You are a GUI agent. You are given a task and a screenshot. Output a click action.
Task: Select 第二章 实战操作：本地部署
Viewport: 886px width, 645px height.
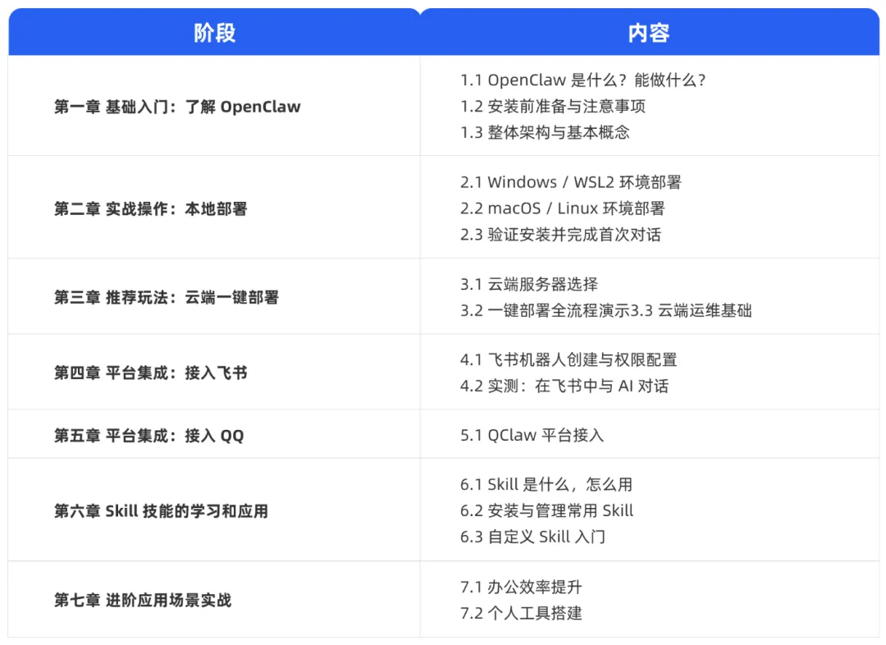tap(151, 208)
